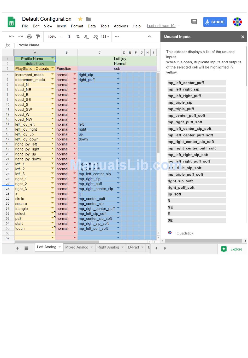Image resolution: width=248 pixels, height=358 pixels.
Task: Open Mixed Analog tab dropdown arrow
Action: [92, 247]
